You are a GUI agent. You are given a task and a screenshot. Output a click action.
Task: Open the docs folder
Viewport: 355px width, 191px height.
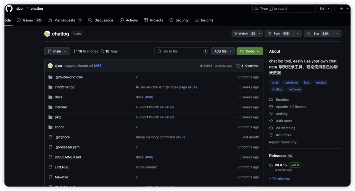(x=59, y=97)
